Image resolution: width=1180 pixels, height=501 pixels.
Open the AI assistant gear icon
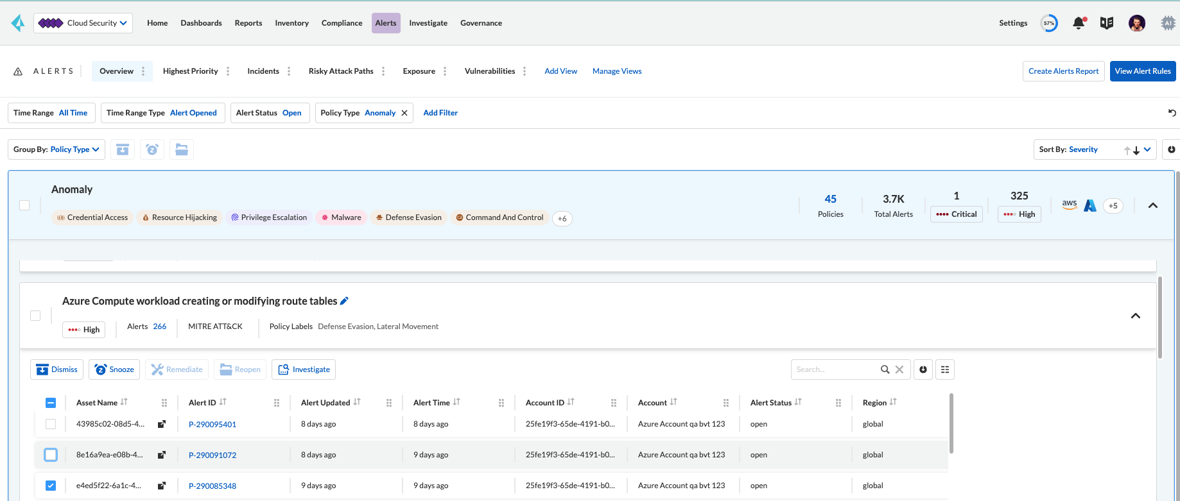1168,23
